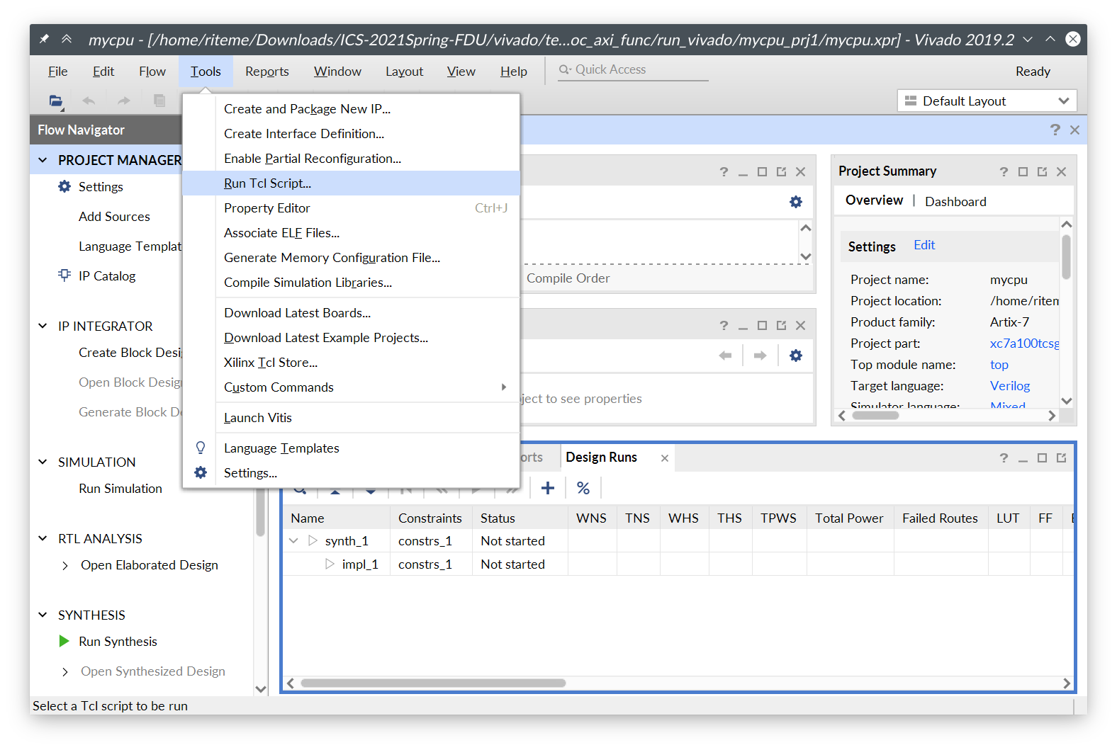Click the Properties panel back arrow

click(725, 356)
